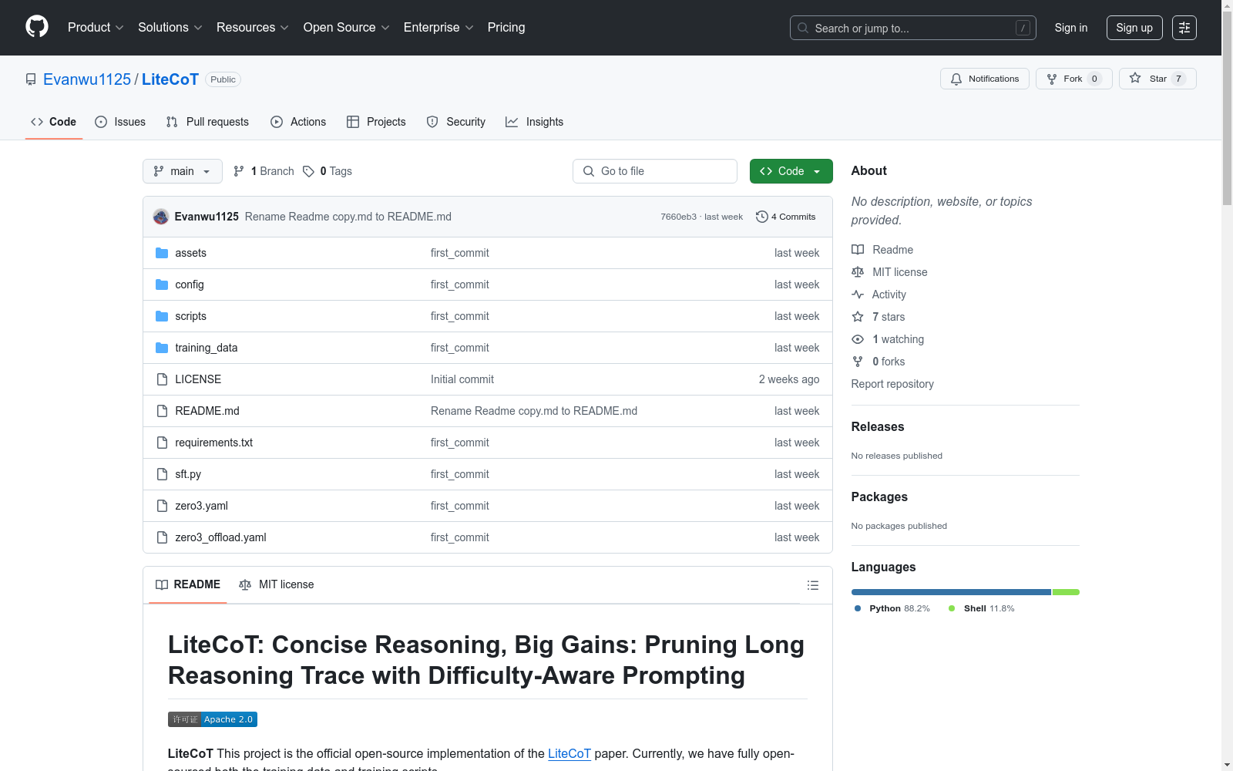The image size is (1233, 771).
Task: Open commit message 'Rename Readme copy.md to README.md' in header
Action: [348, 217]
